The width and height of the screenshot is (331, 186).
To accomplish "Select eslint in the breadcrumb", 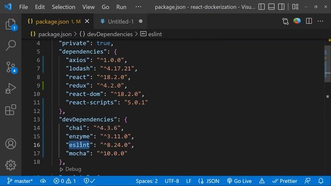I will (x=155, y=34).
